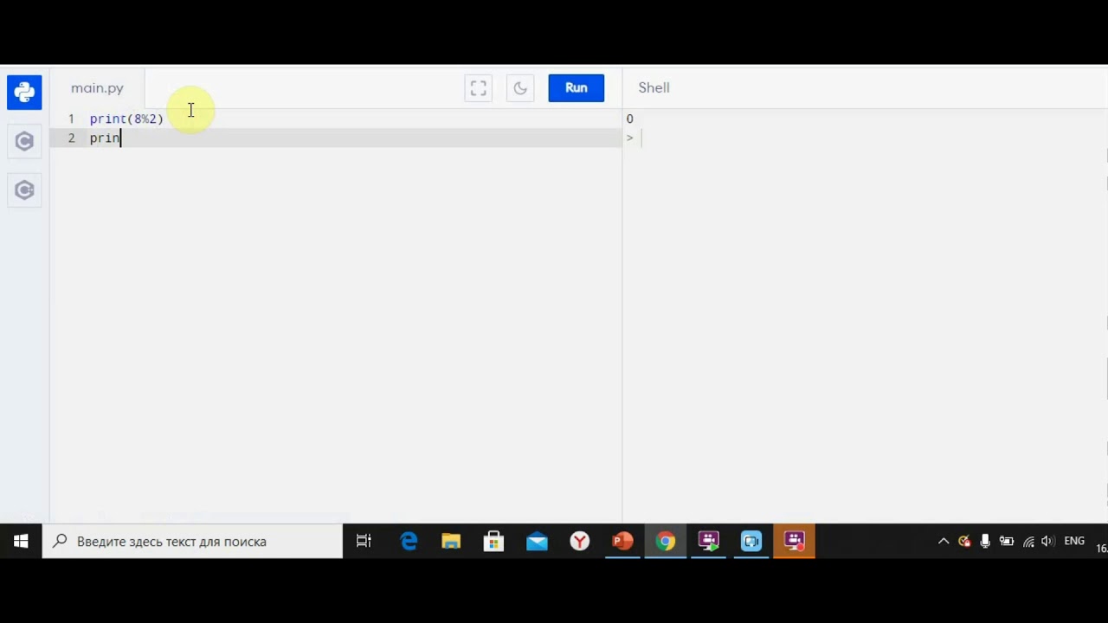Click the microphone tray icon

pyautogui.click(x=985, y=542)
